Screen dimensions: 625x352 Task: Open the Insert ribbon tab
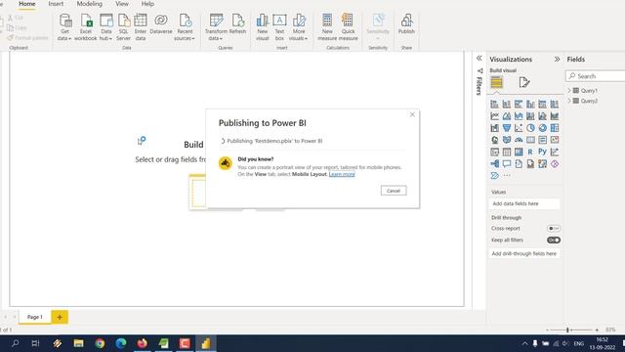click(56, 4)
